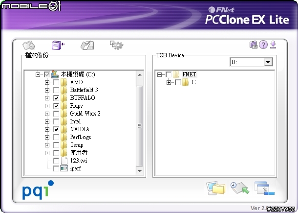Click the folder icon next to C
Viewport: 298px width, 213px height.
tap(185, 82)
